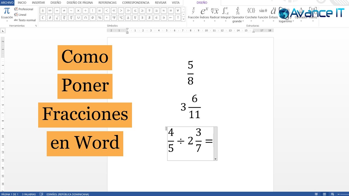Viewport: 349px width, 196px height.
Task: Open the Índices structures dropdown
Action: point(204,15)
